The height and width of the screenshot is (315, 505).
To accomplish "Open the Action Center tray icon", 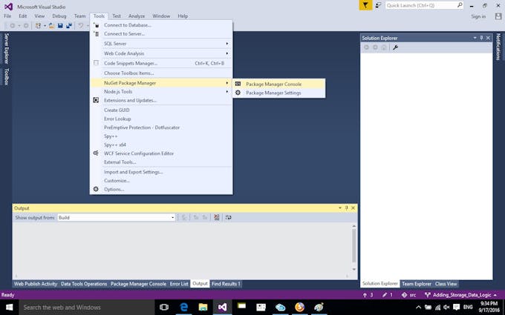I will [x=456, y=308].
